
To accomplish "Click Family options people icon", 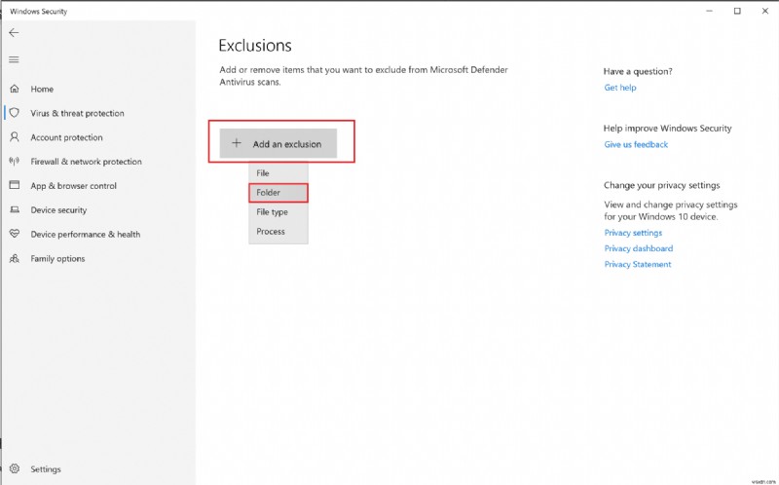I will (x=15, y=258).
